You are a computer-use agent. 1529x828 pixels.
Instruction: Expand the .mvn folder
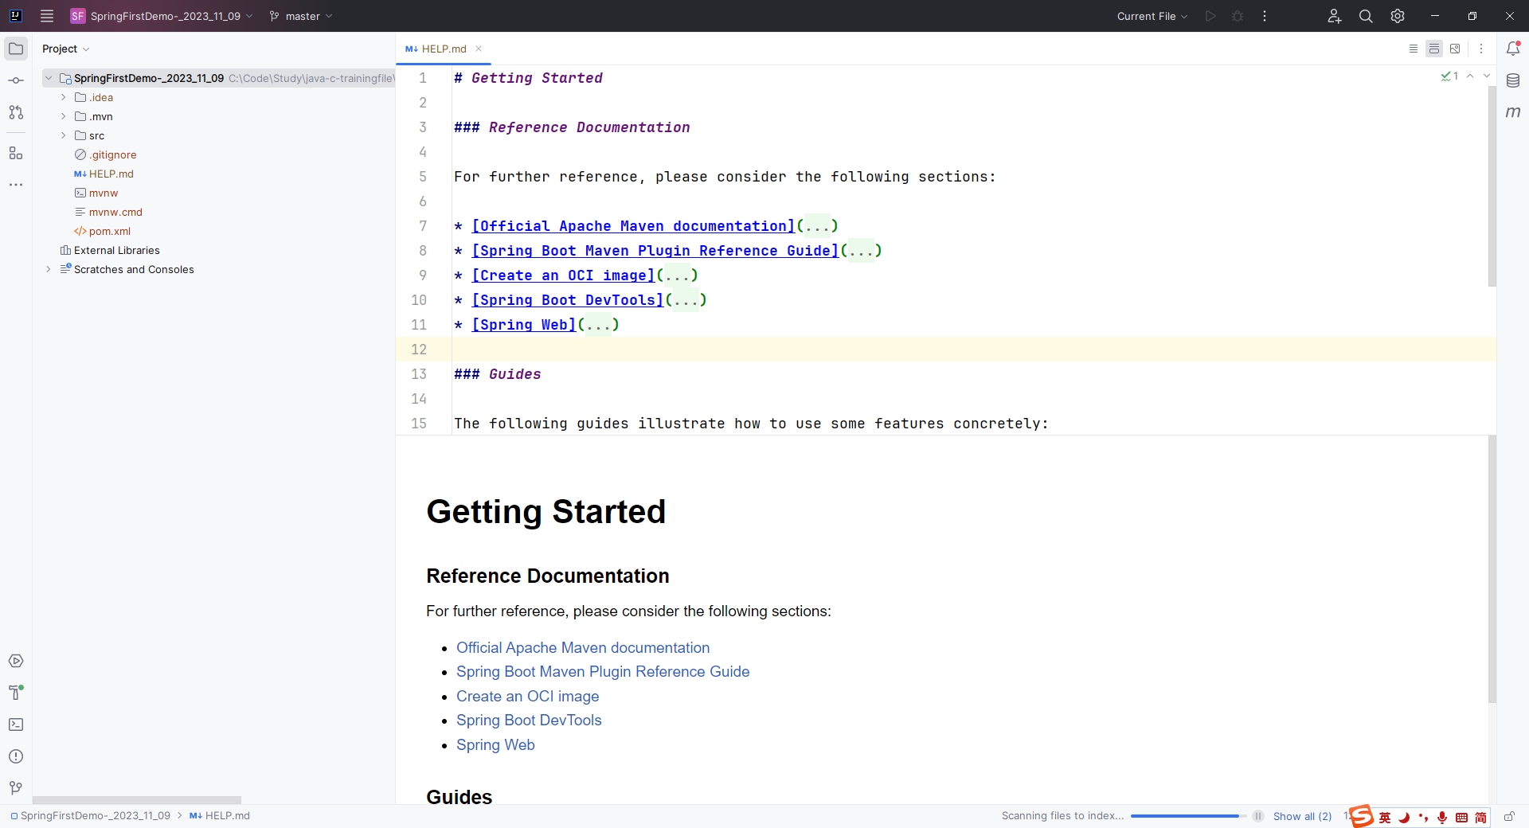tap(64, 116)
